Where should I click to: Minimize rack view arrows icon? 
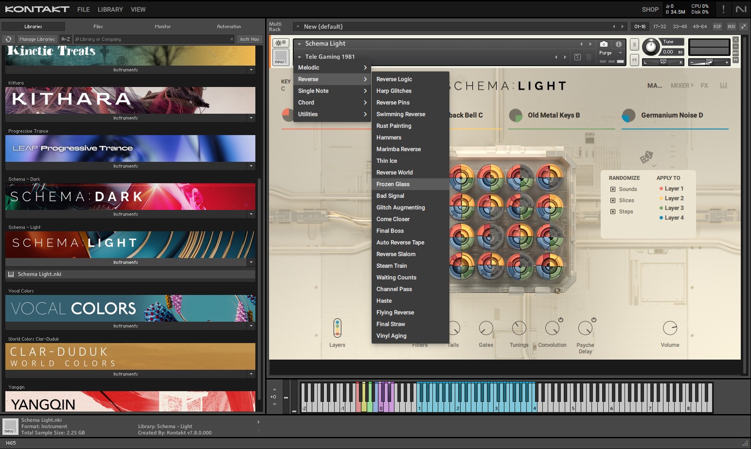pos(743,27)
